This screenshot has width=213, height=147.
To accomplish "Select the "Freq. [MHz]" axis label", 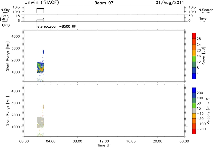I will tap(5, 18).
